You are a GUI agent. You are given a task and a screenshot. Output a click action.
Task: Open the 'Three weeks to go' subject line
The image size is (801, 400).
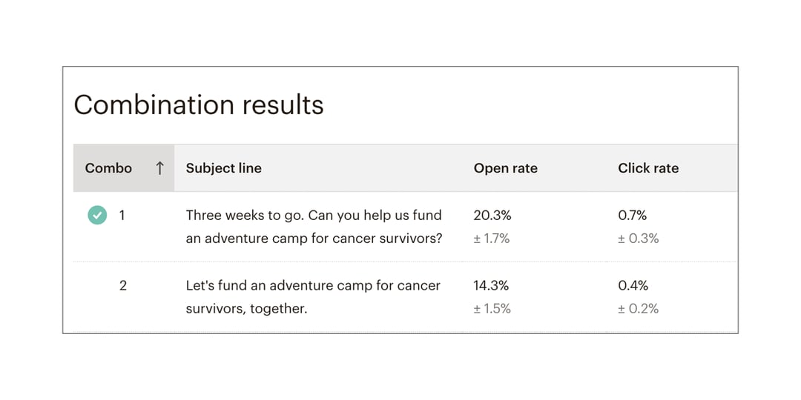point(313,216)
